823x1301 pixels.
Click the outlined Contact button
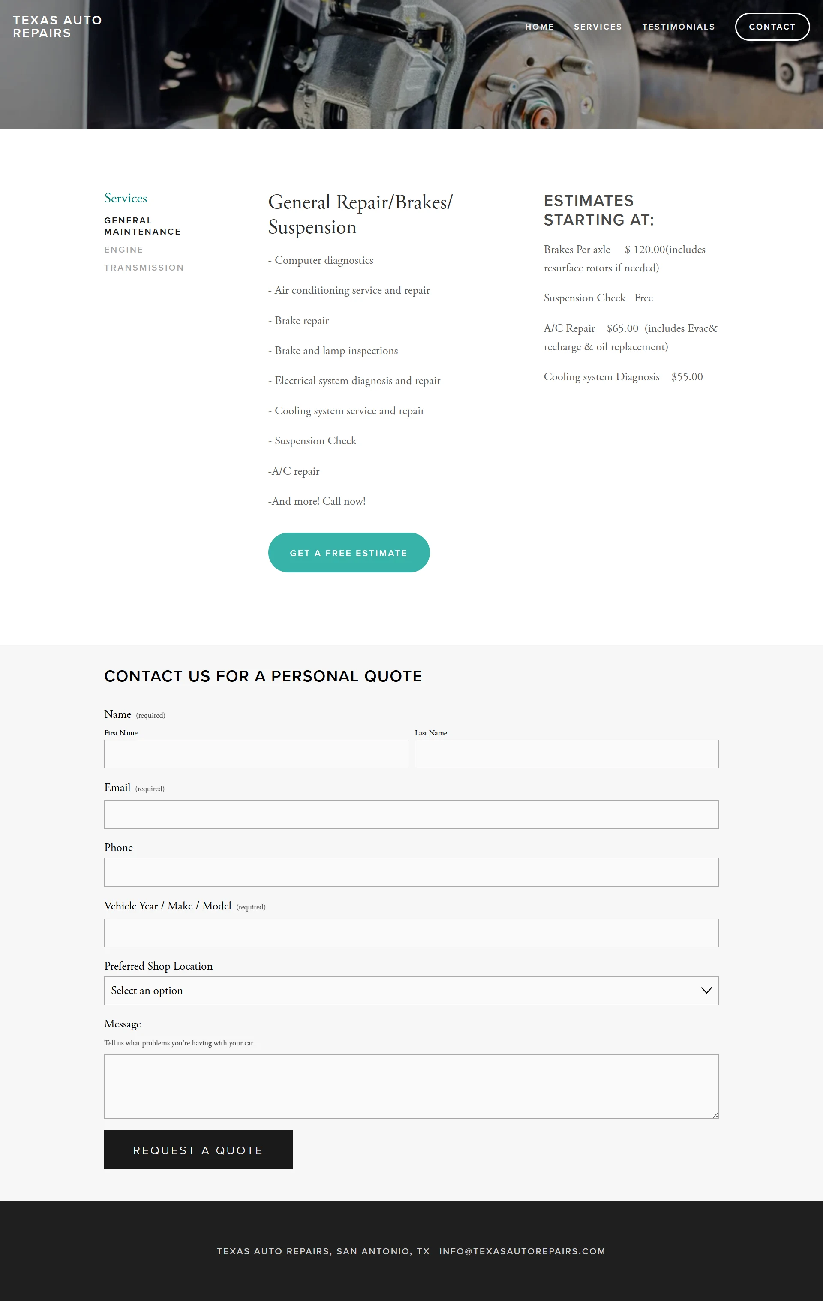772,27
